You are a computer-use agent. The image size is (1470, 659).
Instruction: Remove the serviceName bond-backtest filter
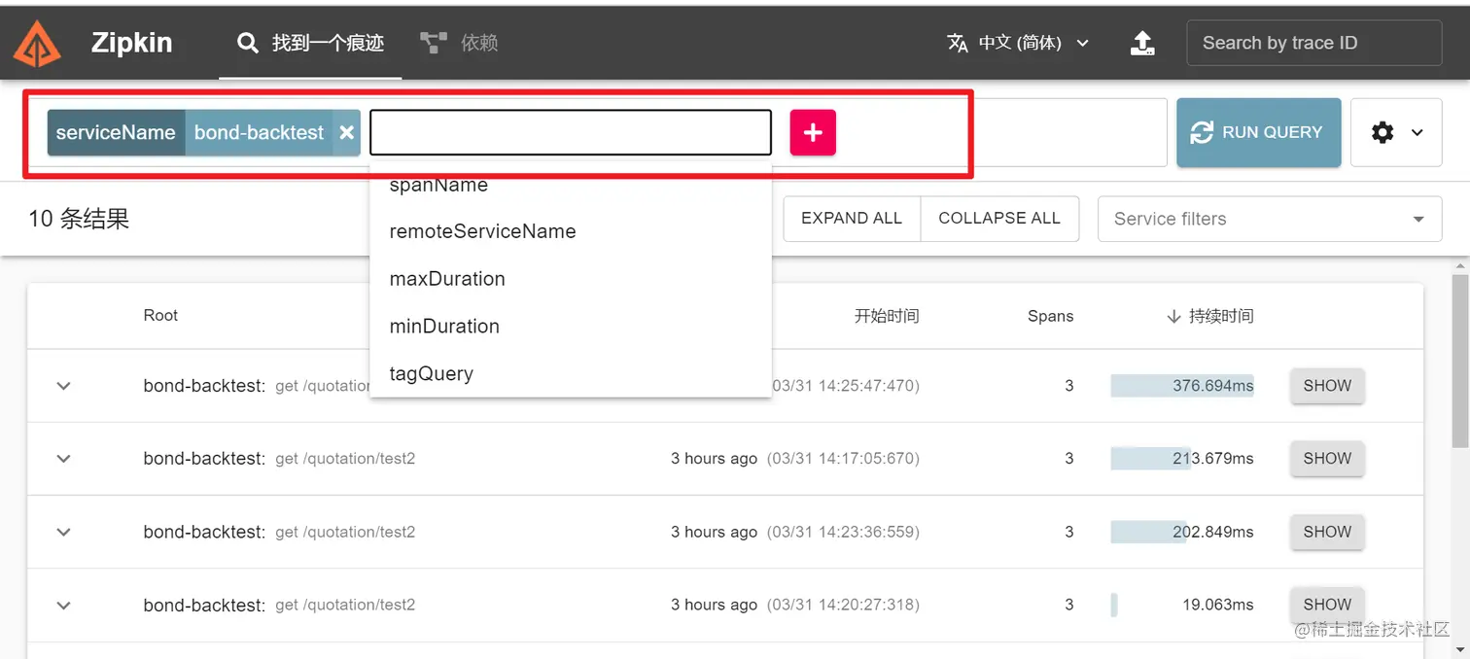(x=346, y=133)
